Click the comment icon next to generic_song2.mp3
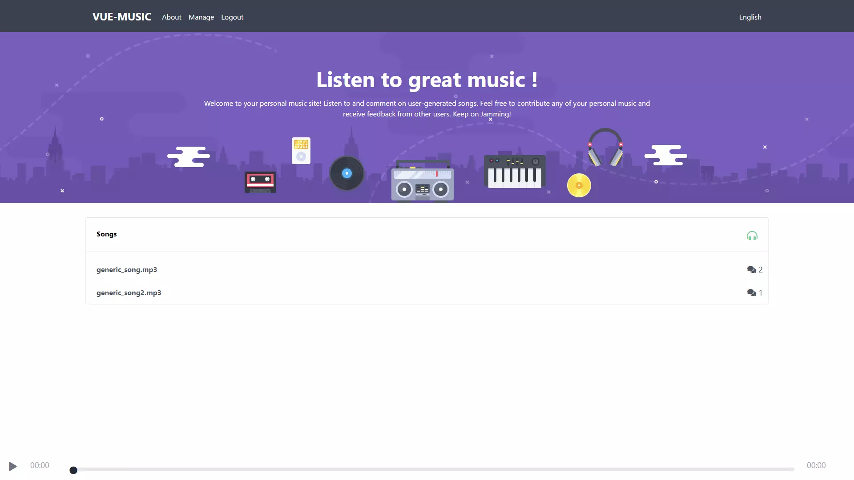Screen dimensions: 854x480 coord(751,292)
